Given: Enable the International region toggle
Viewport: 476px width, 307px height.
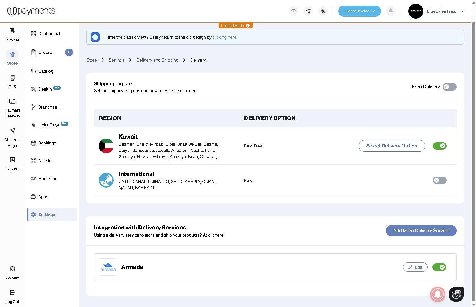Looking at the screenshot, I should point(439,180).
